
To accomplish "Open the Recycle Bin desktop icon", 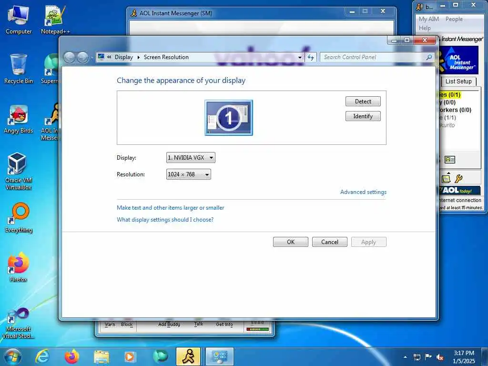I will pyautogui.click(x=19, y=69).
